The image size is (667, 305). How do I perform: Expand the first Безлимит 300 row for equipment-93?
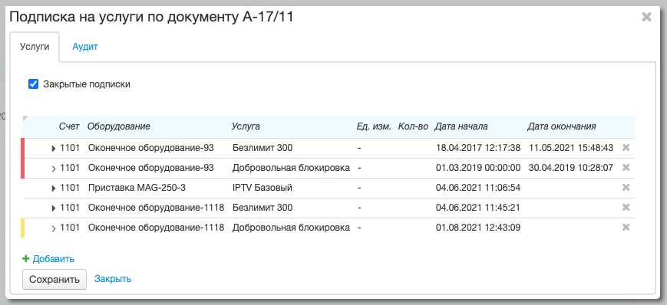pyautogui.click(x=54, y=148)
